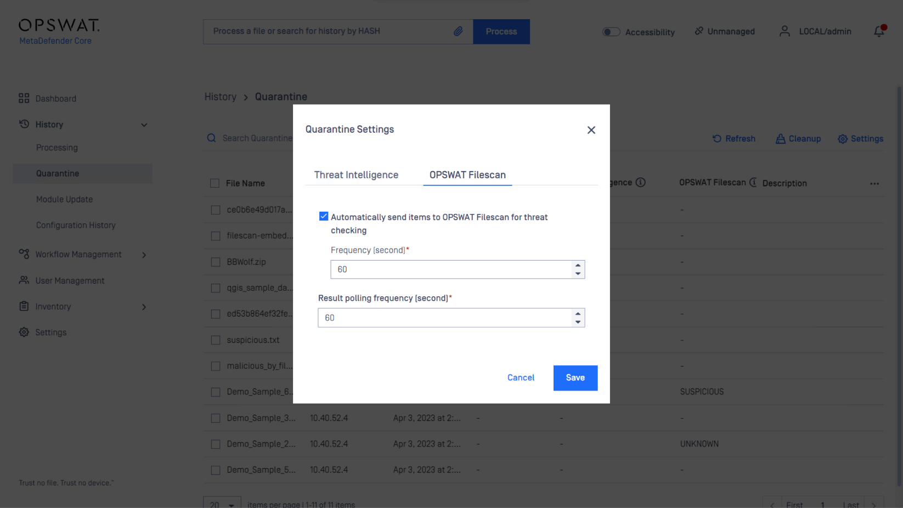Click the History breadcrumb link
This screenshot has height=508, width=903.
(221, 97)
